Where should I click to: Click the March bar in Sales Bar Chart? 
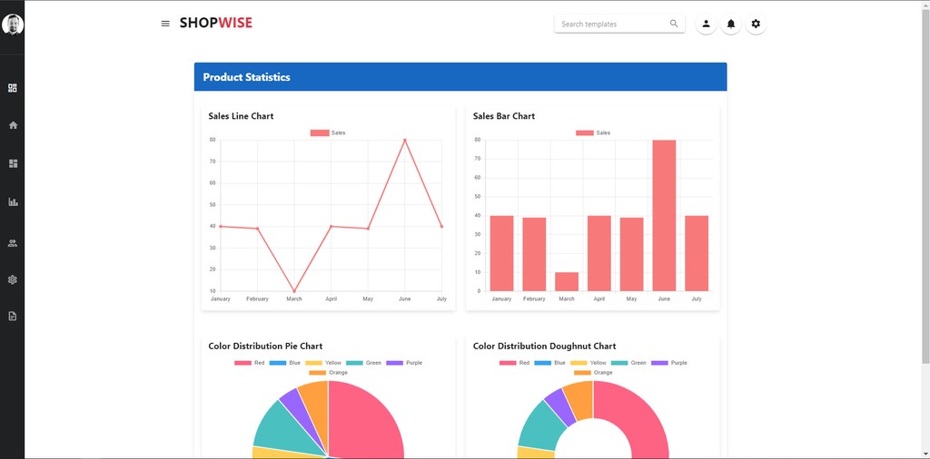pyautogui.click(x=567, y=282)
